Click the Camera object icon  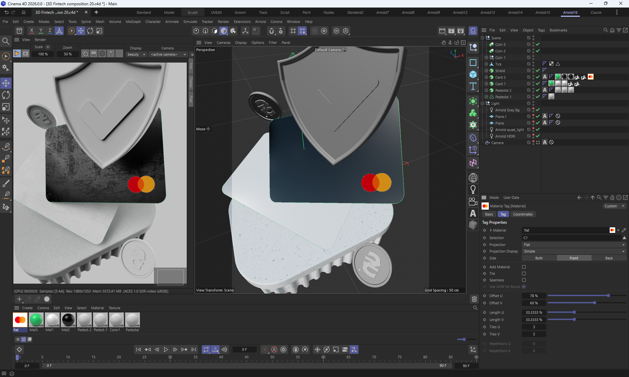473,201
